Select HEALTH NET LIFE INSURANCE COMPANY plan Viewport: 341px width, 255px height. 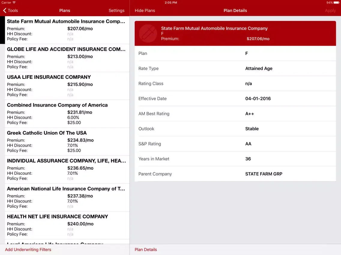(67, 225)
